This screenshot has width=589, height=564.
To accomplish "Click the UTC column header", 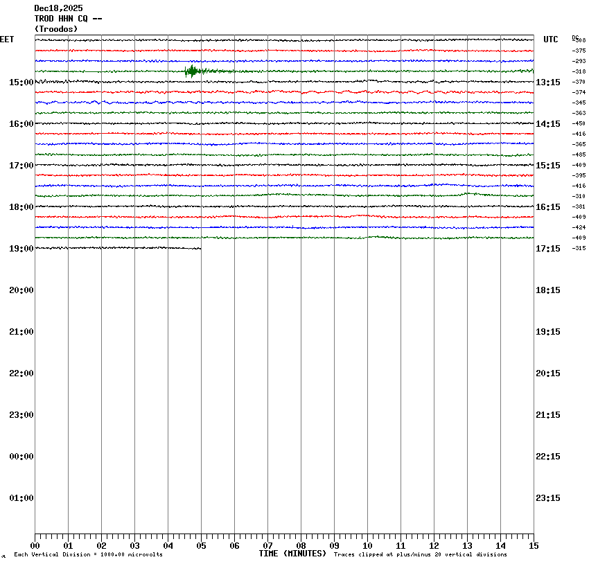I will coord(551,39).
